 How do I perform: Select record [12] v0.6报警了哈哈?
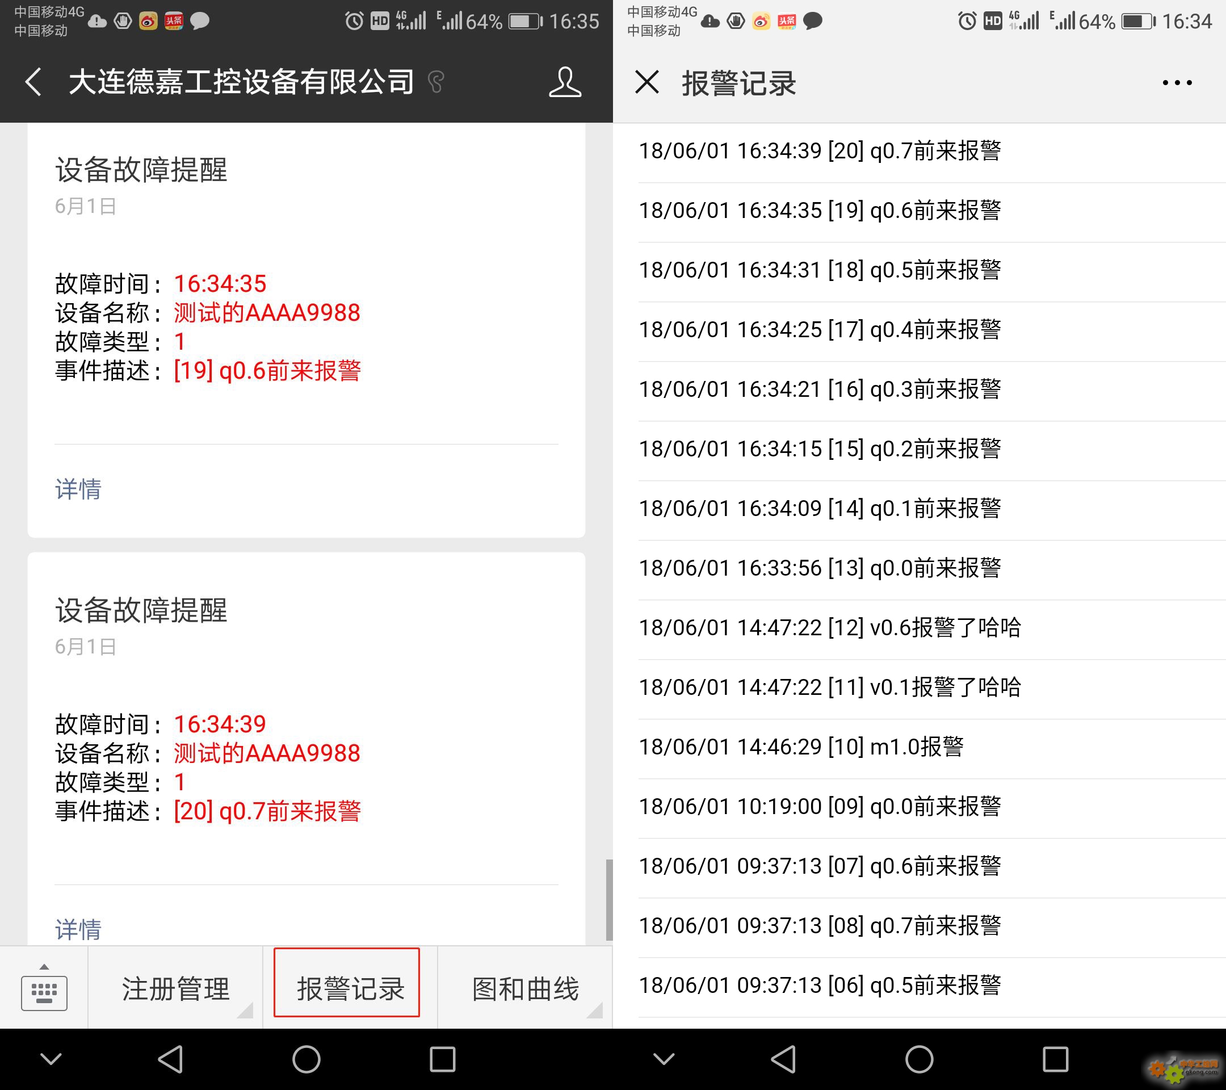point(919,628)
